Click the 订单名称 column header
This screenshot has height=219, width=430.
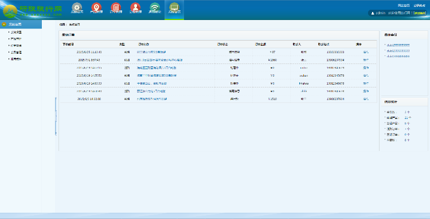click(143, 44)
